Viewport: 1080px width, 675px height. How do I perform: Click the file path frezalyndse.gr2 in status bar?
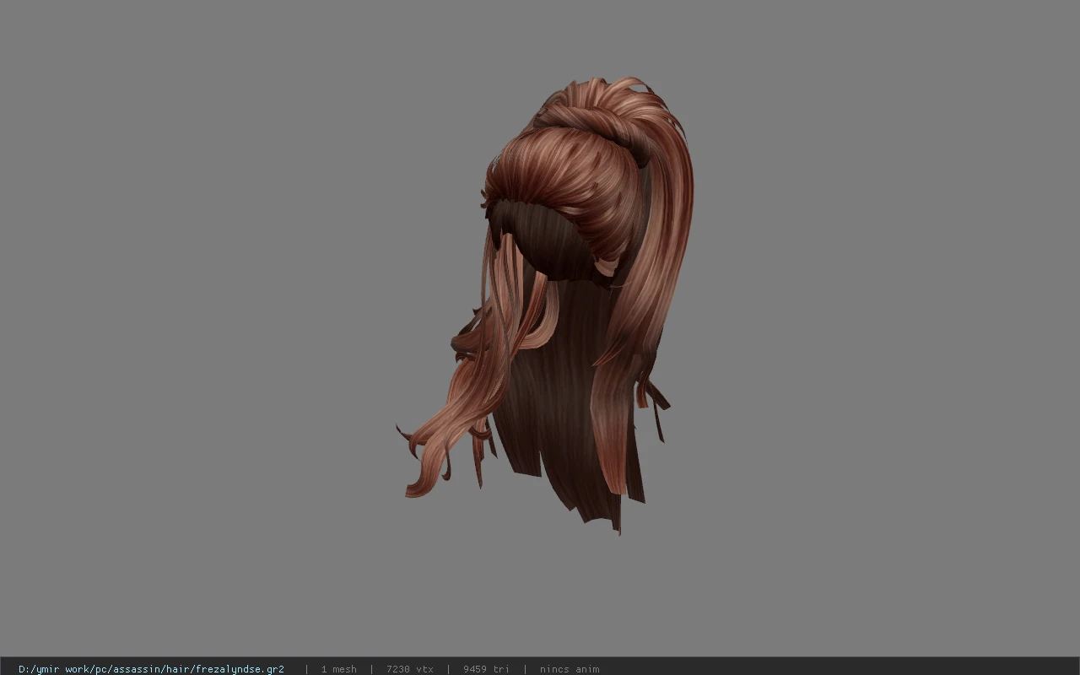pyautogui.click(x=151, y=669)
